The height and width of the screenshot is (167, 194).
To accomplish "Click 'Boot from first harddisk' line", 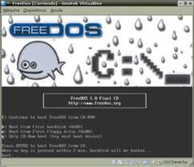I will (x=42, y=127).
